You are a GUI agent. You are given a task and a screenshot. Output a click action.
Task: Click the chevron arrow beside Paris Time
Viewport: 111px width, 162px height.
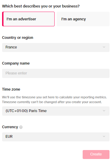(x=104, y=111)
